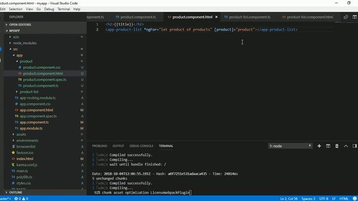
Task: Open app.module.ts file
Action: 31,128
